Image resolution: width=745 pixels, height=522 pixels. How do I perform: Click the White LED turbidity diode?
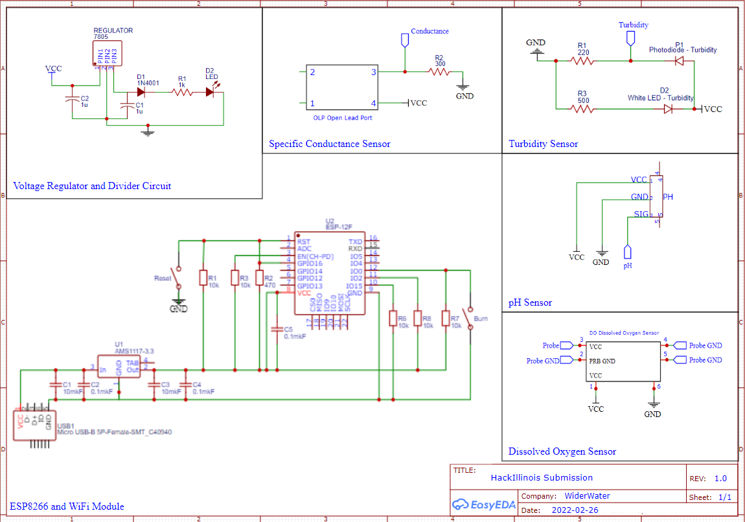coord(668,109)
